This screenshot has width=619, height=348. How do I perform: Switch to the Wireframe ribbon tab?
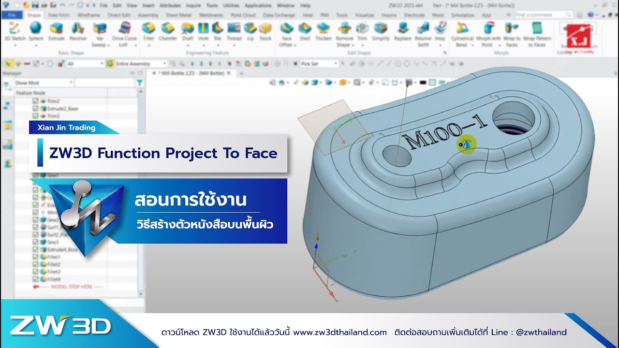pos(88,15)
